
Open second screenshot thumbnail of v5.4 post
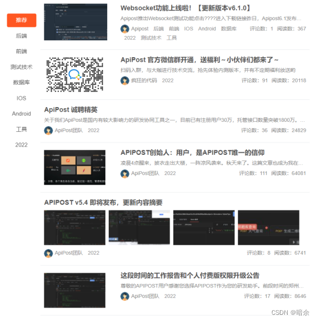139,228
